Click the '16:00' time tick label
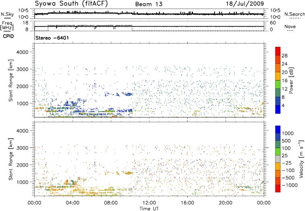305x211 pixels. 187,203
